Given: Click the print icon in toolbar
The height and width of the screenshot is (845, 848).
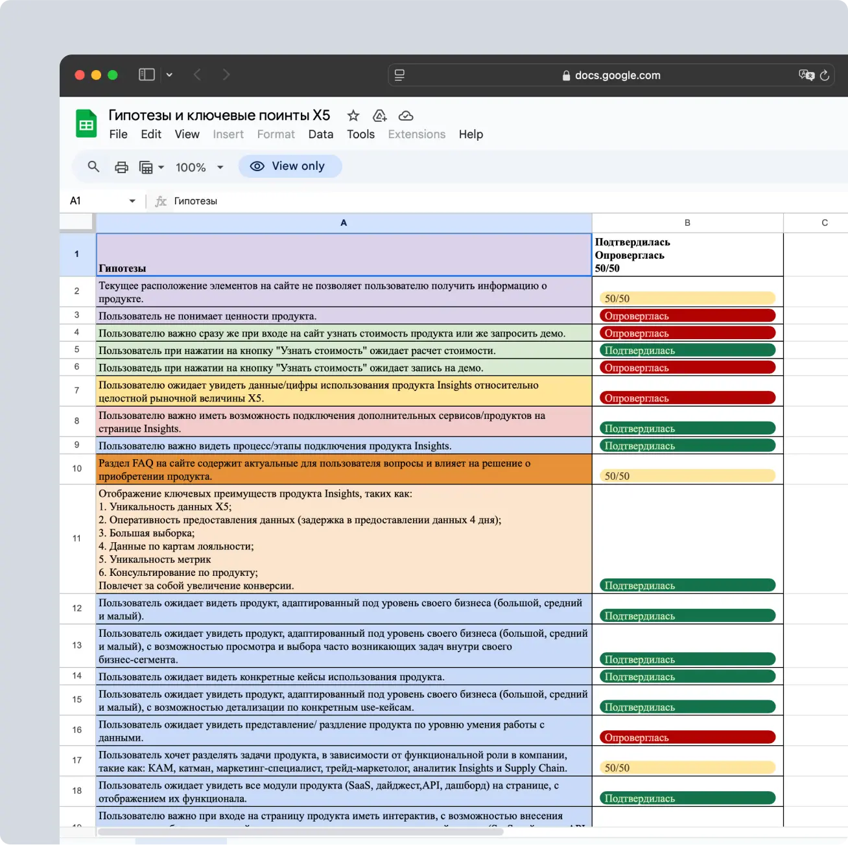Looking at the screenshot, I should pyautogui.click(x=121, y=167).
